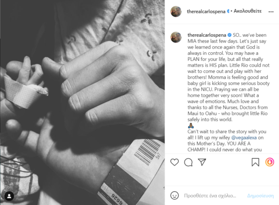Image resolution: width=279 pixels, height=205 pixels.
Task: Share post using paper plane icon
Action: pyautogui.click(x=202, y=162)
